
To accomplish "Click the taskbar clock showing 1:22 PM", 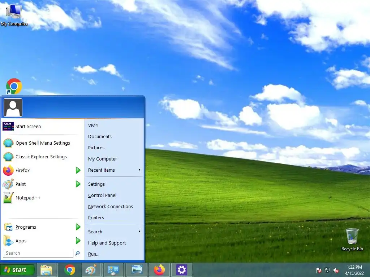I will (x=354, y=270).
